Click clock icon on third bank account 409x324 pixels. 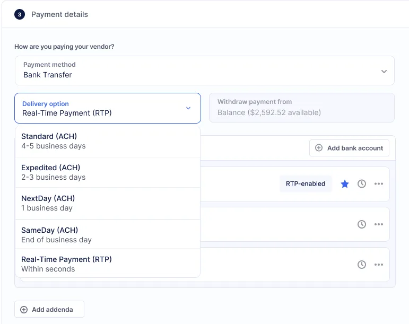pos(362,265)
